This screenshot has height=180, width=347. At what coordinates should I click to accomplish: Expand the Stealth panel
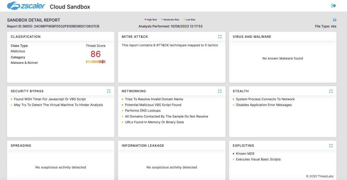331,91
